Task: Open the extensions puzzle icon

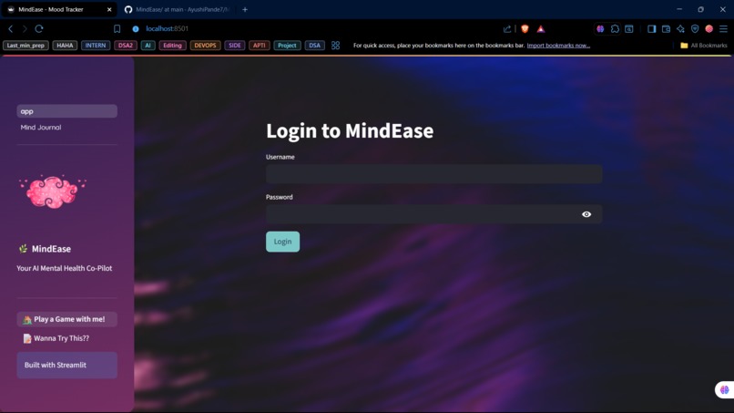Action: (615, 28)
